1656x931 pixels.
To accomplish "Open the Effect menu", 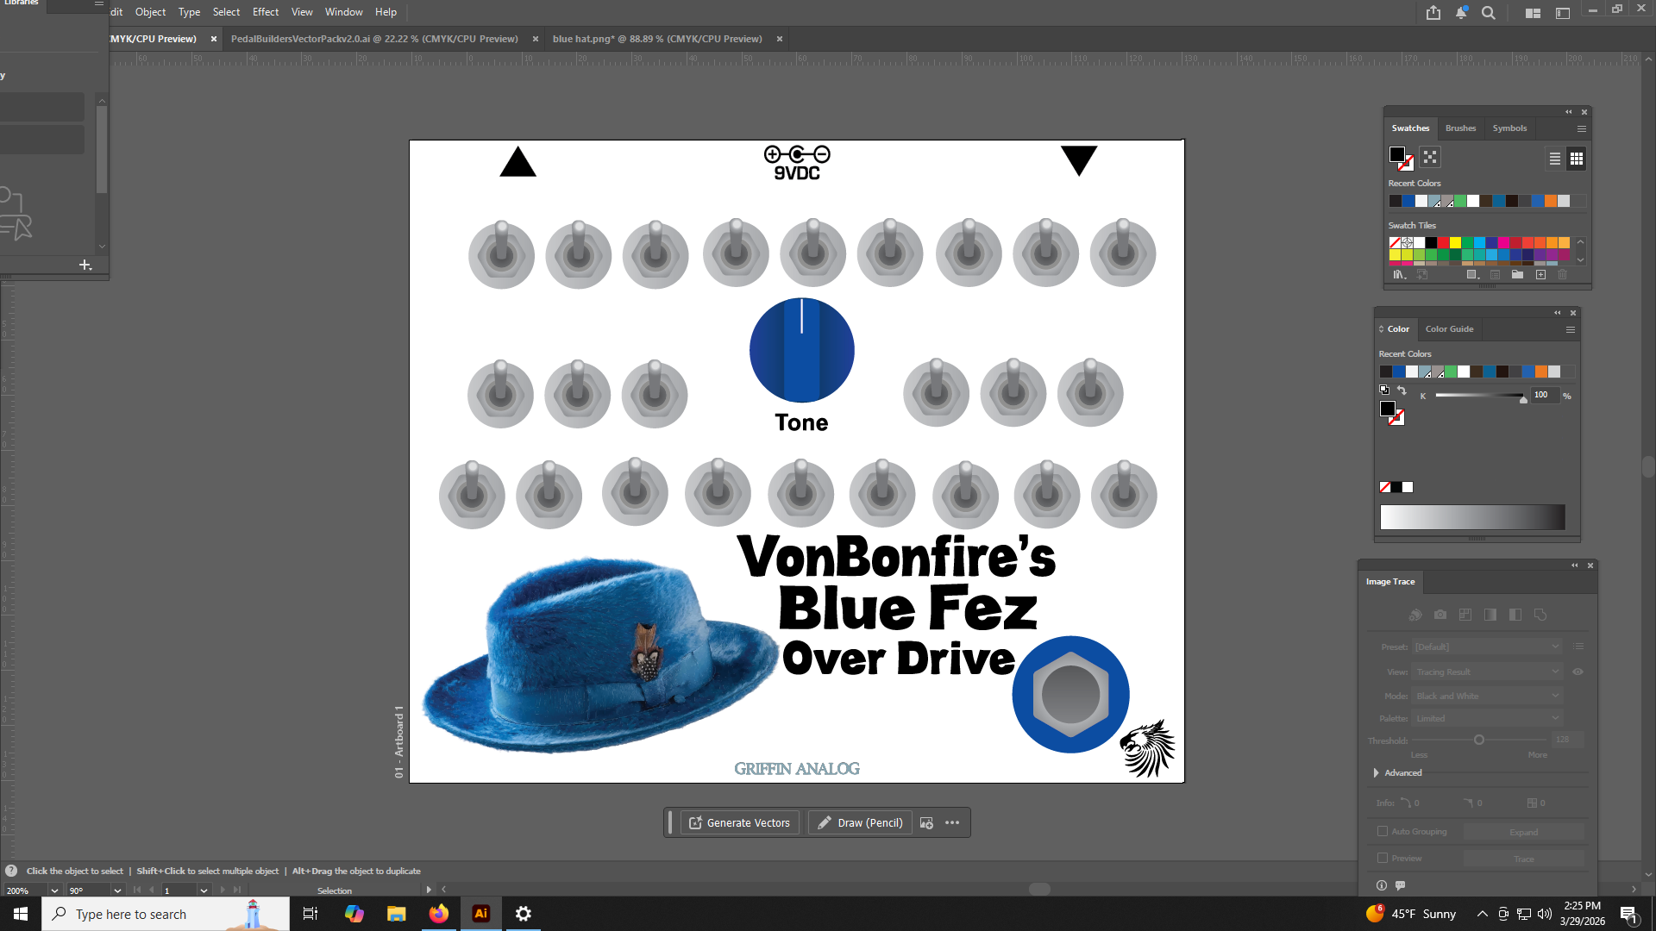I will (x=266, y=12).
